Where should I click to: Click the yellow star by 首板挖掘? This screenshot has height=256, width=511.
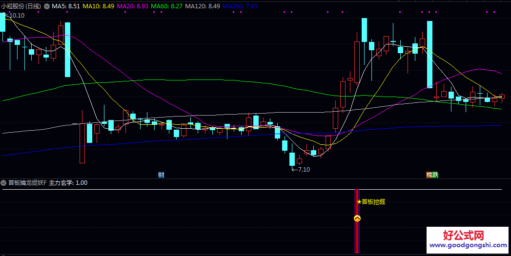tap(359, 202)
